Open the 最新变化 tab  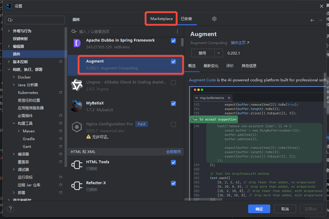(x=211, y=66)
